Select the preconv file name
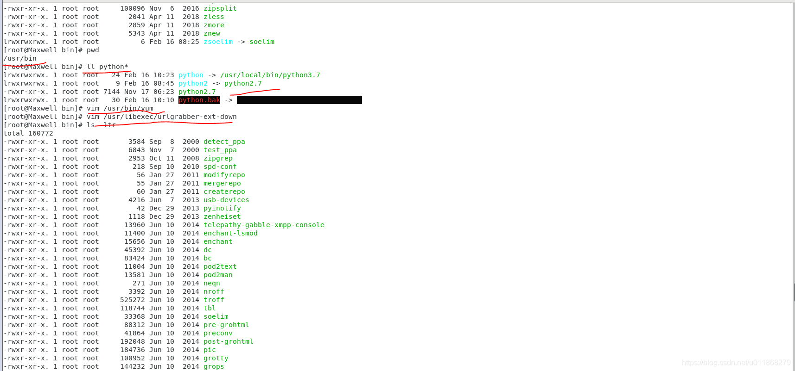Screen dimensions: 795x371 [x=218, y=333]
